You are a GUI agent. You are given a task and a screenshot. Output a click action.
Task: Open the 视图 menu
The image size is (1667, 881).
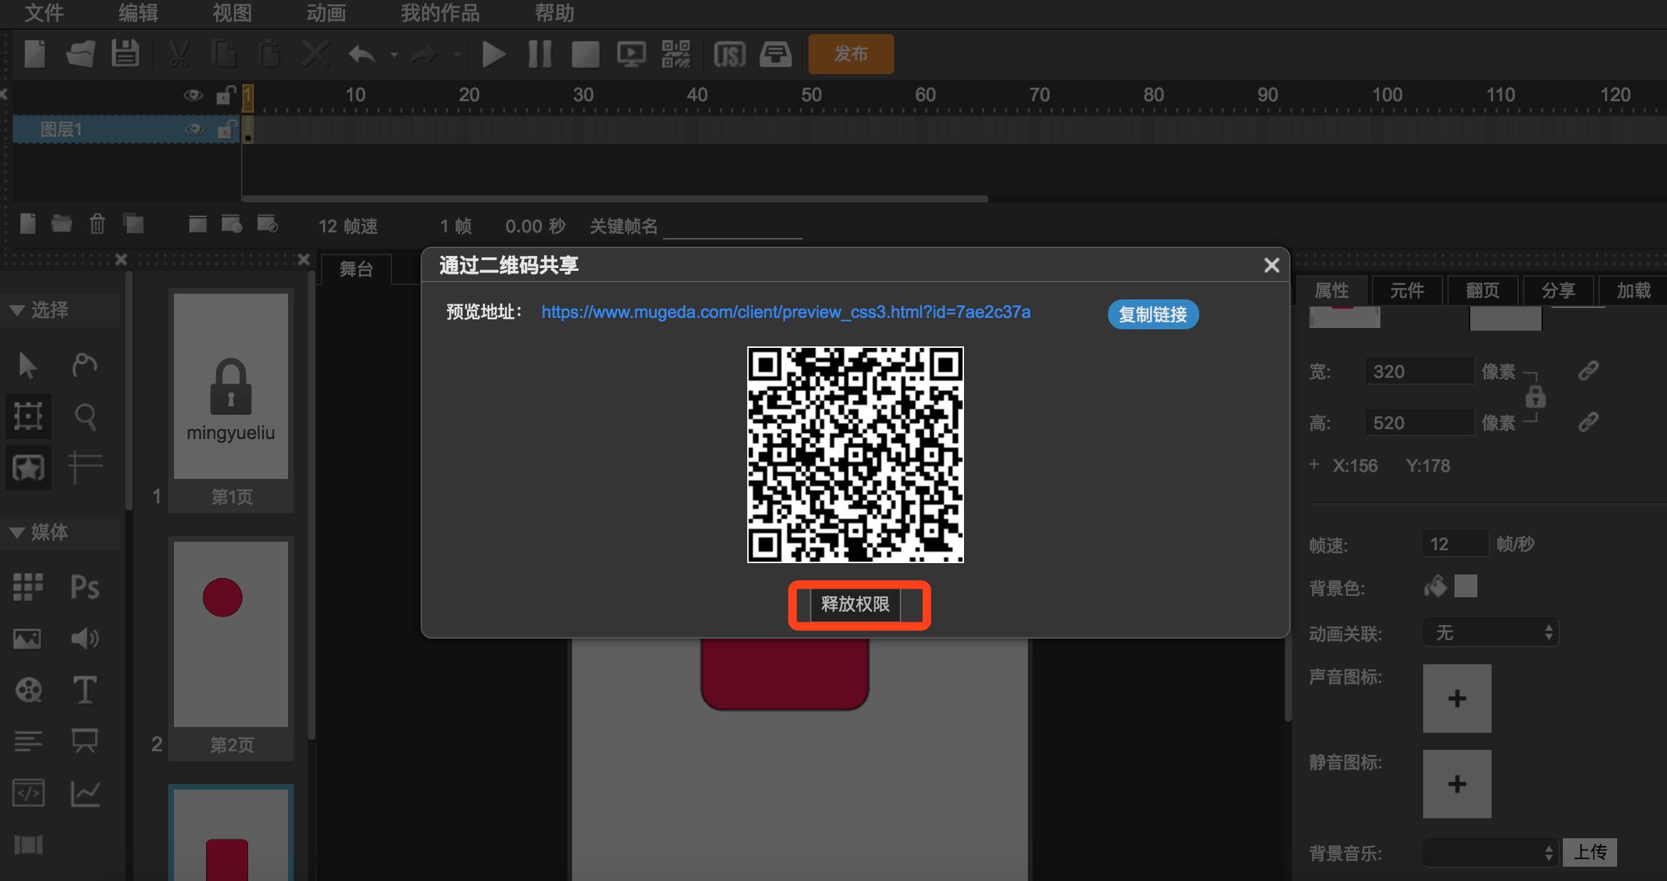point(232,13)
